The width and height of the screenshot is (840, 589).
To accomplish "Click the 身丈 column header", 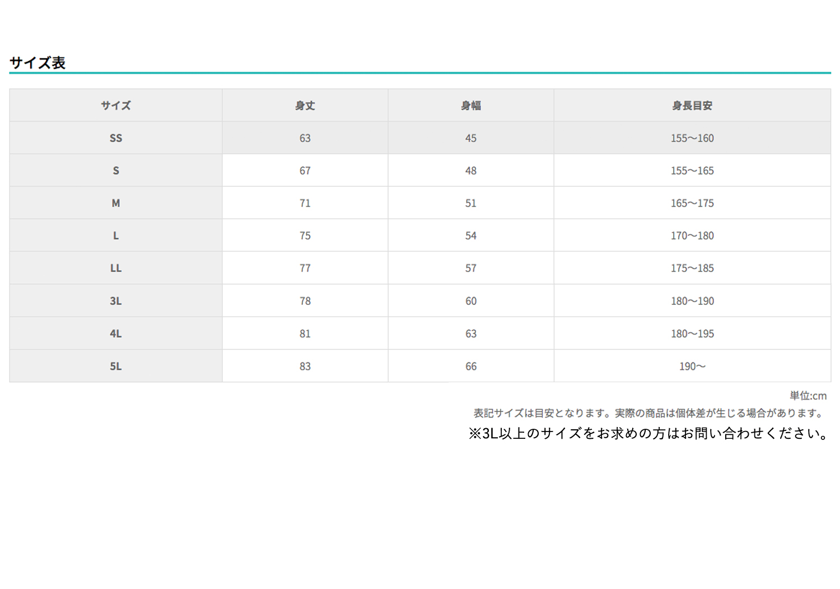I will pos(305,105).
